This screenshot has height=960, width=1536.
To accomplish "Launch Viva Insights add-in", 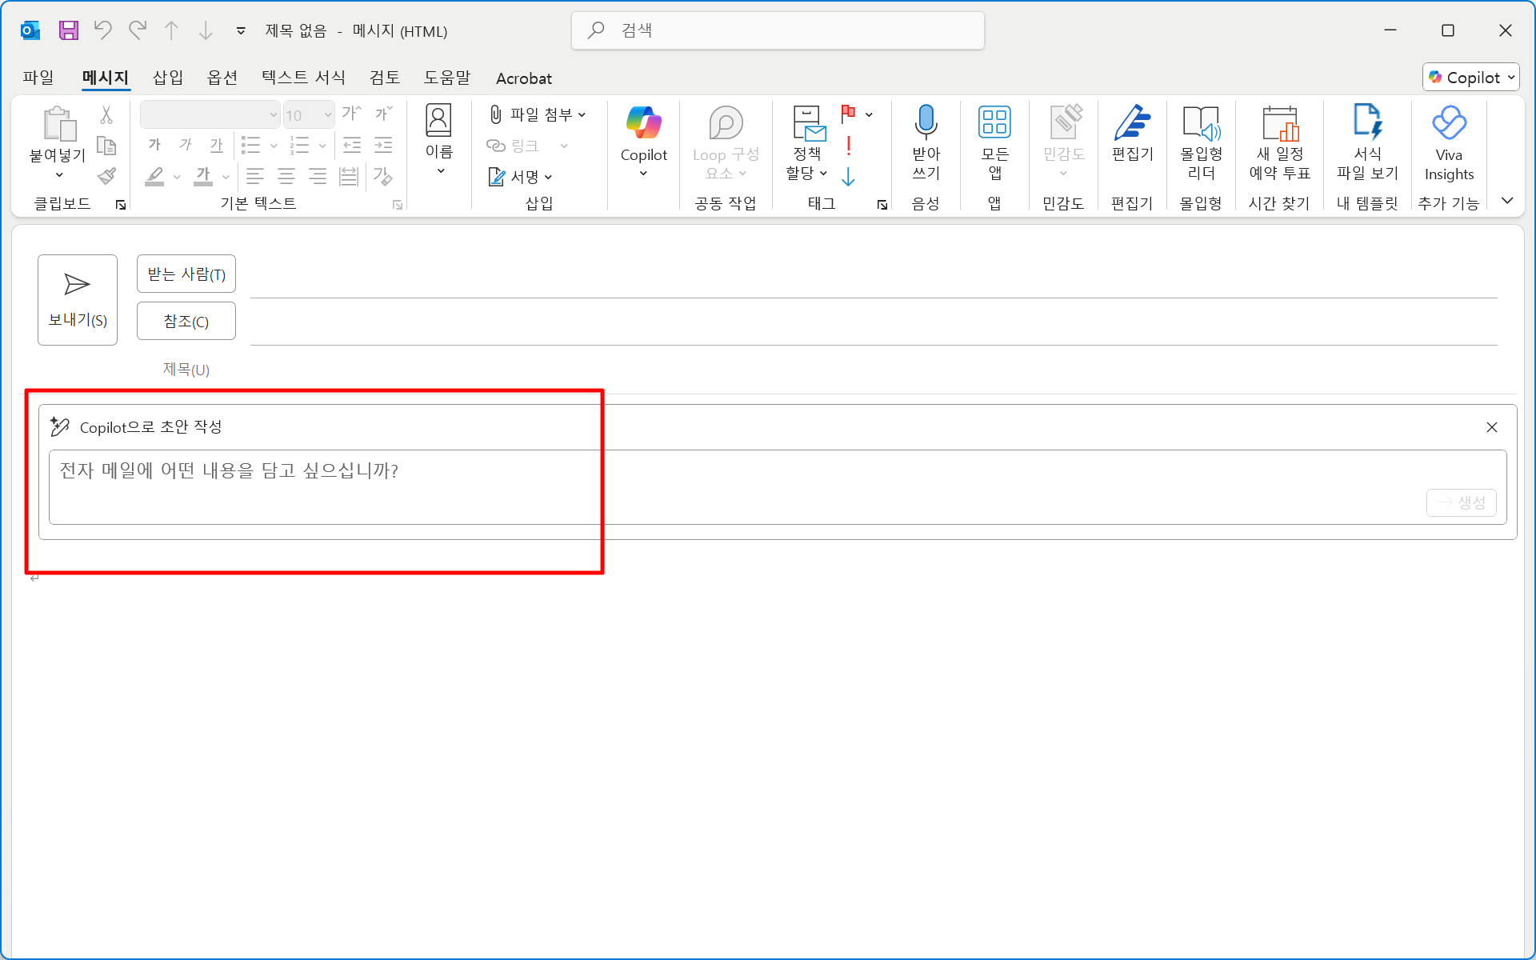I will (1448, 142).
